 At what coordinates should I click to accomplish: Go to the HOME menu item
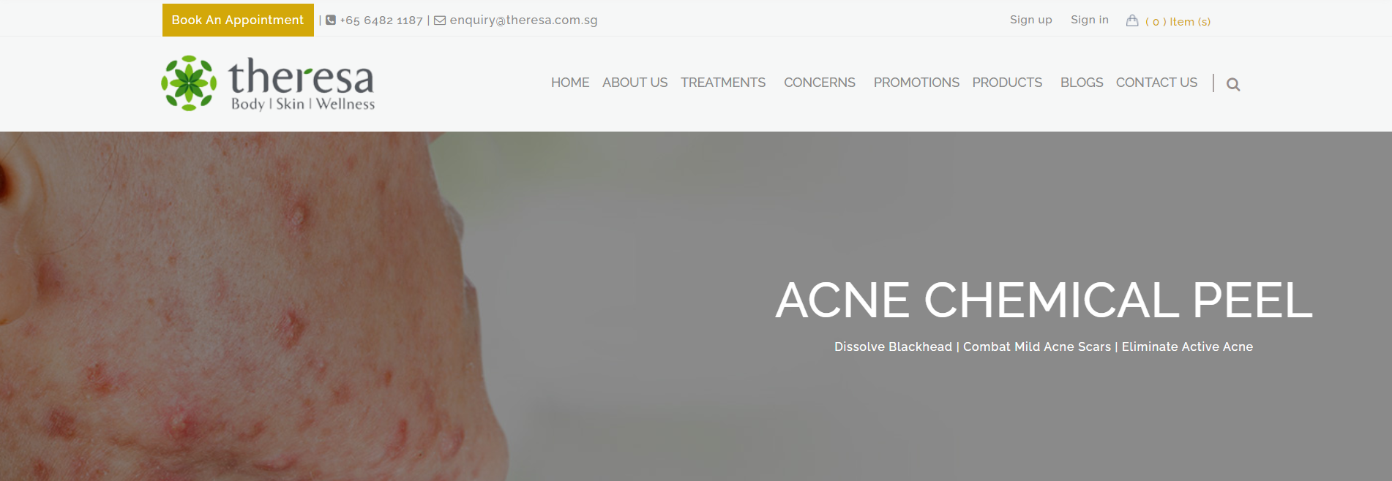pos(570,83)
